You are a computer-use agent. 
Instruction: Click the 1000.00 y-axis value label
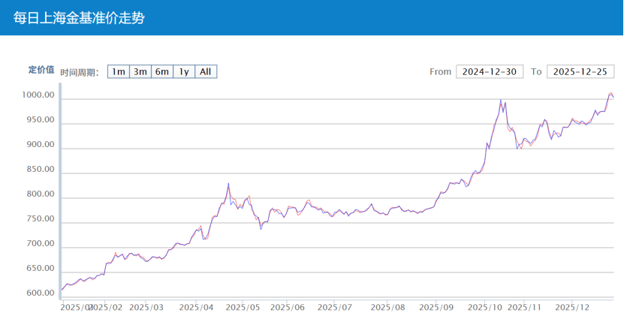coord(39,96)
